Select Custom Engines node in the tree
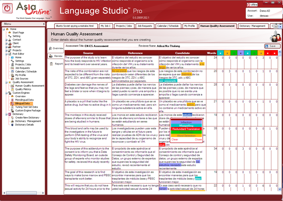The height and width of the screenshot is (201, 283). pos(21,93)
